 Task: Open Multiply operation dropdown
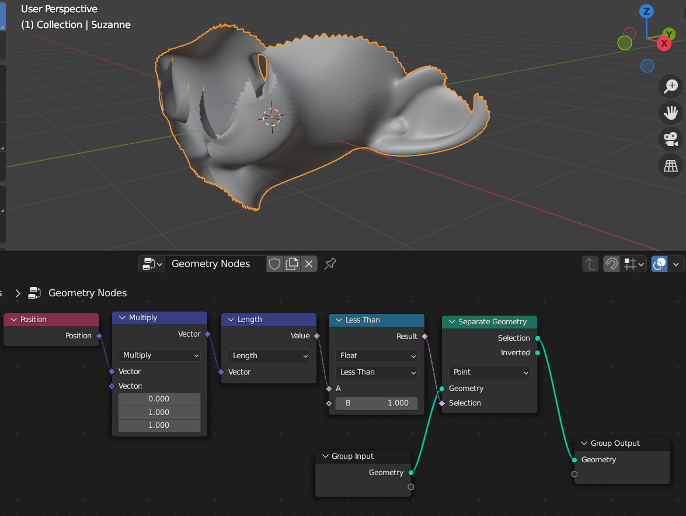[159, 355]
